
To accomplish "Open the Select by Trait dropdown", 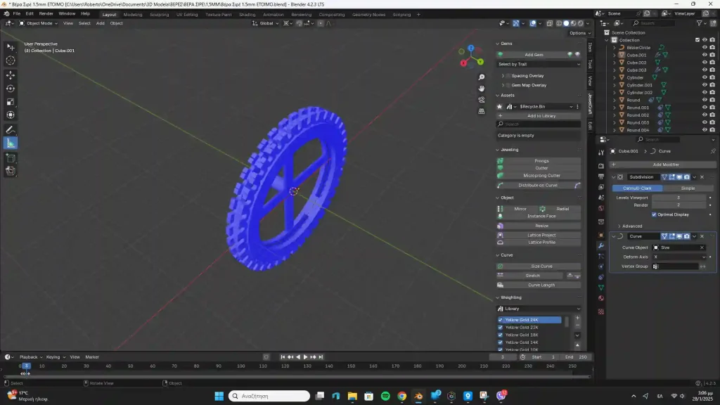I will point(539,64).
